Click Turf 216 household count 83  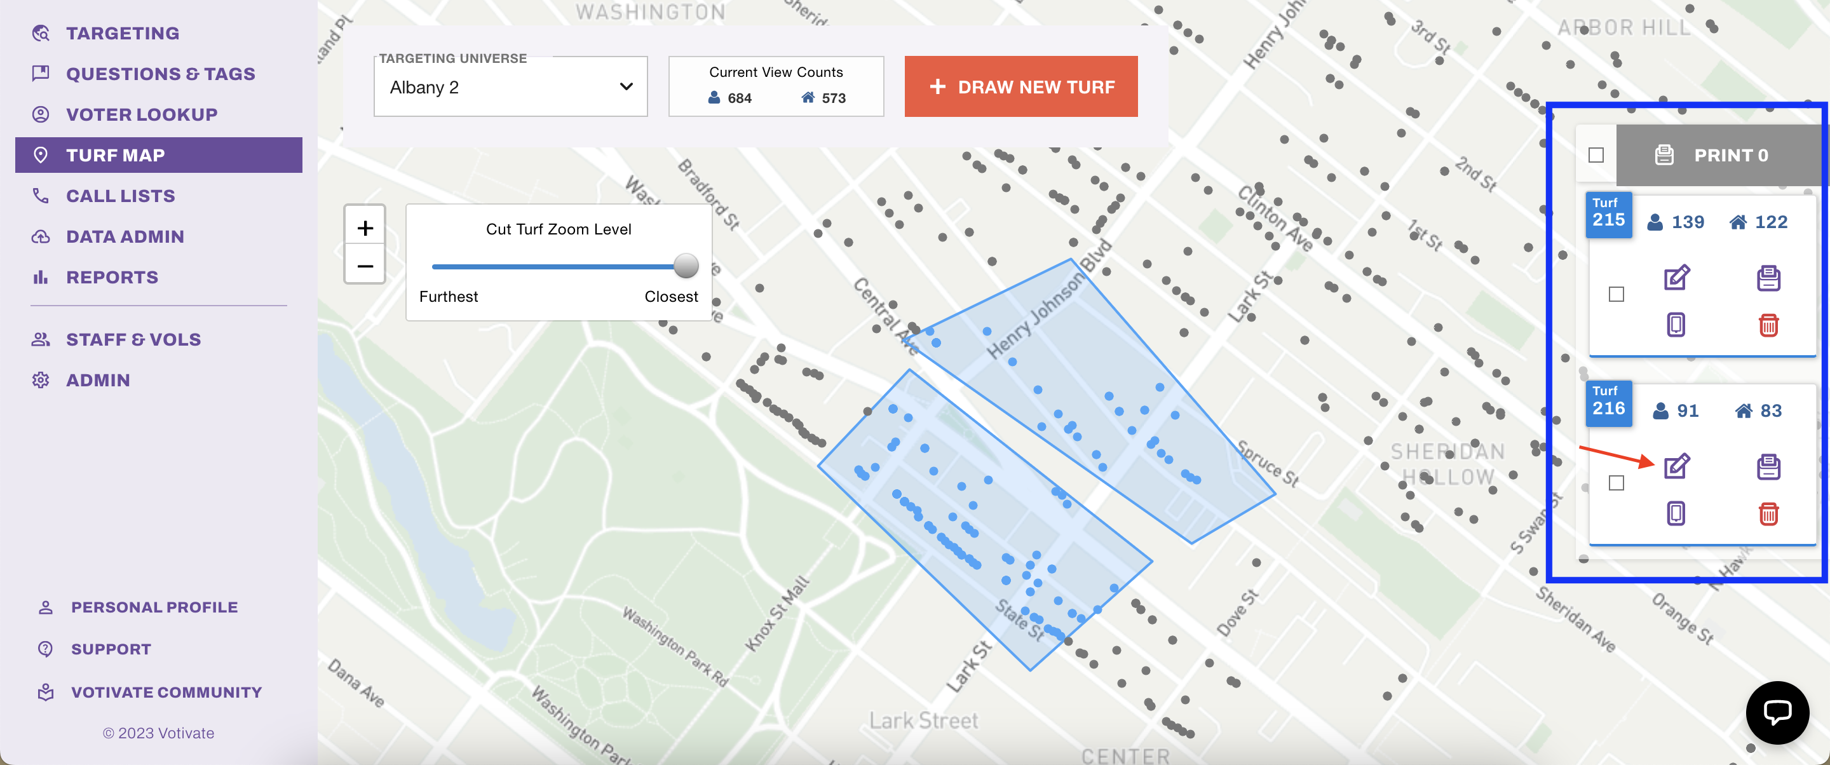click(x=1771, y=410)
